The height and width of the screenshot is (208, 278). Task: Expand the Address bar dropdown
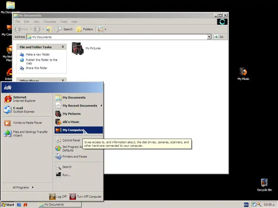[x=209, y=37]
